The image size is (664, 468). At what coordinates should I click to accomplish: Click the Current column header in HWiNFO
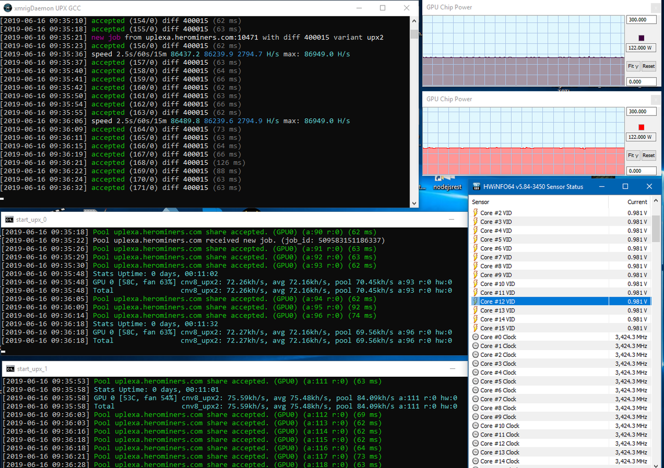(630, 202)
